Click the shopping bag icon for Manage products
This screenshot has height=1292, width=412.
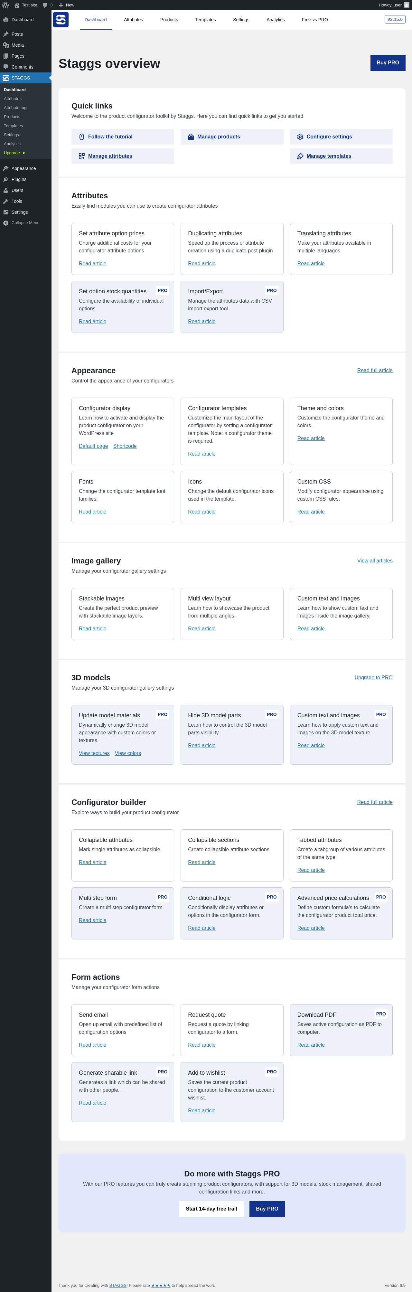click(191, 137)
